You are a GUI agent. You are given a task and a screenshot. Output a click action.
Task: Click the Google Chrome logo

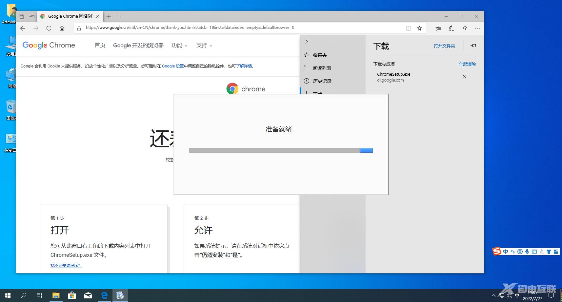49,45
